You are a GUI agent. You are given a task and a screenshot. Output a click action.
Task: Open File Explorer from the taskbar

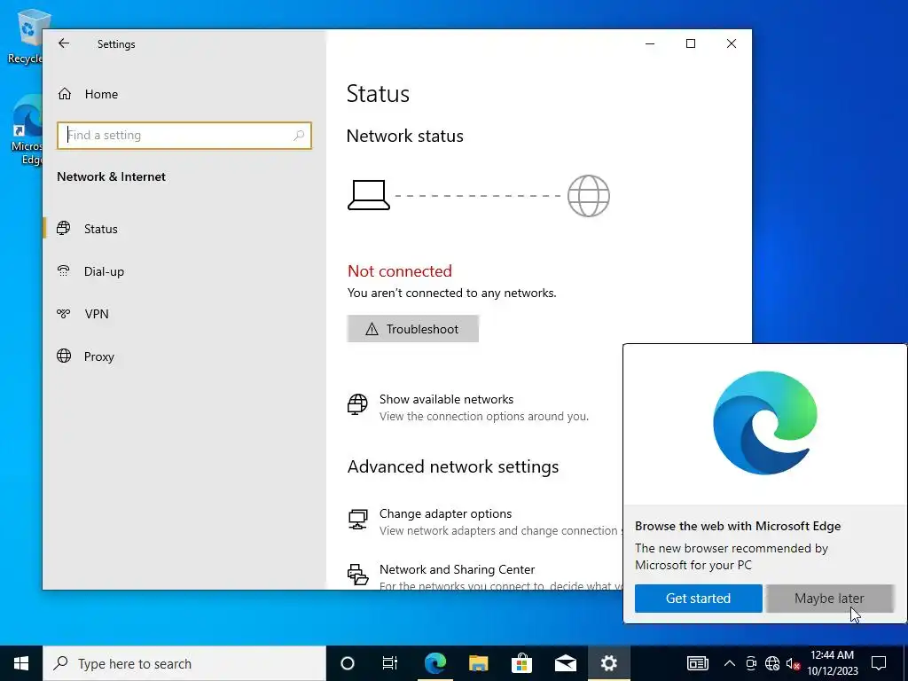pos(478,663)
